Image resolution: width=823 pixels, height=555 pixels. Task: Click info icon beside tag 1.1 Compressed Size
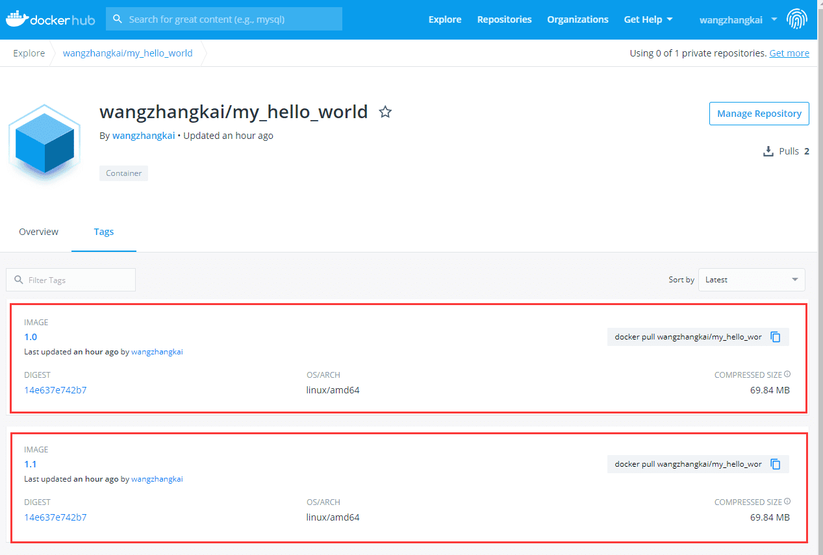[x=787, y=502]
